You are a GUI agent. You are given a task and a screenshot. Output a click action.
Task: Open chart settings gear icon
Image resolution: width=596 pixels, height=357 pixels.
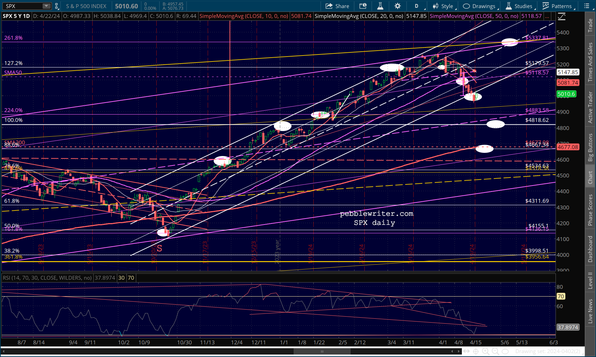pyautogui.click(x=398, y=6)
